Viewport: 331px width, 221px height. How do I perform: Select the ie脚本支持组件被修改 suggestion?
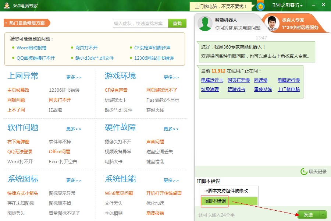coord(226,191)
